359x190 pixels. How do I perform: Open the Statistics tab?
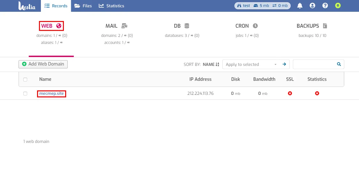(111, 6)
